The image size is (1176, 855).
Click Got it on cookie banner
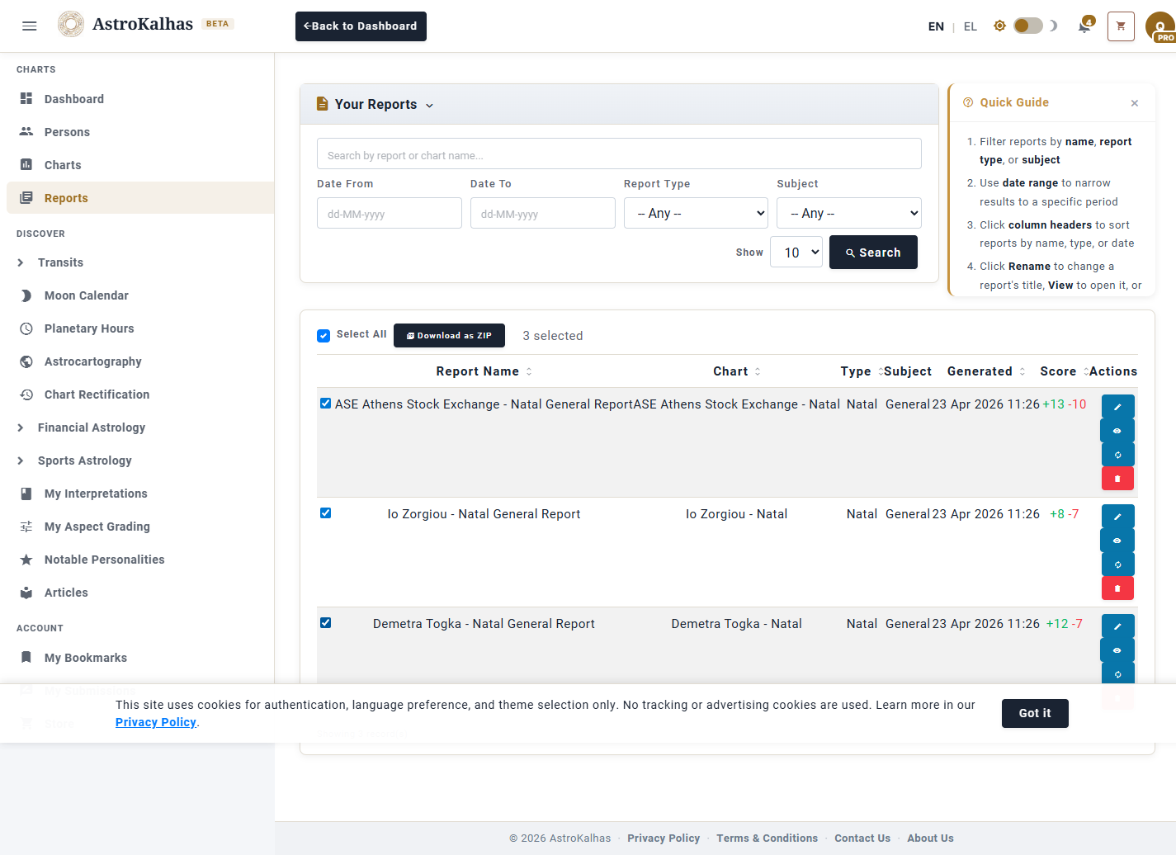(x=1034, y=713)
